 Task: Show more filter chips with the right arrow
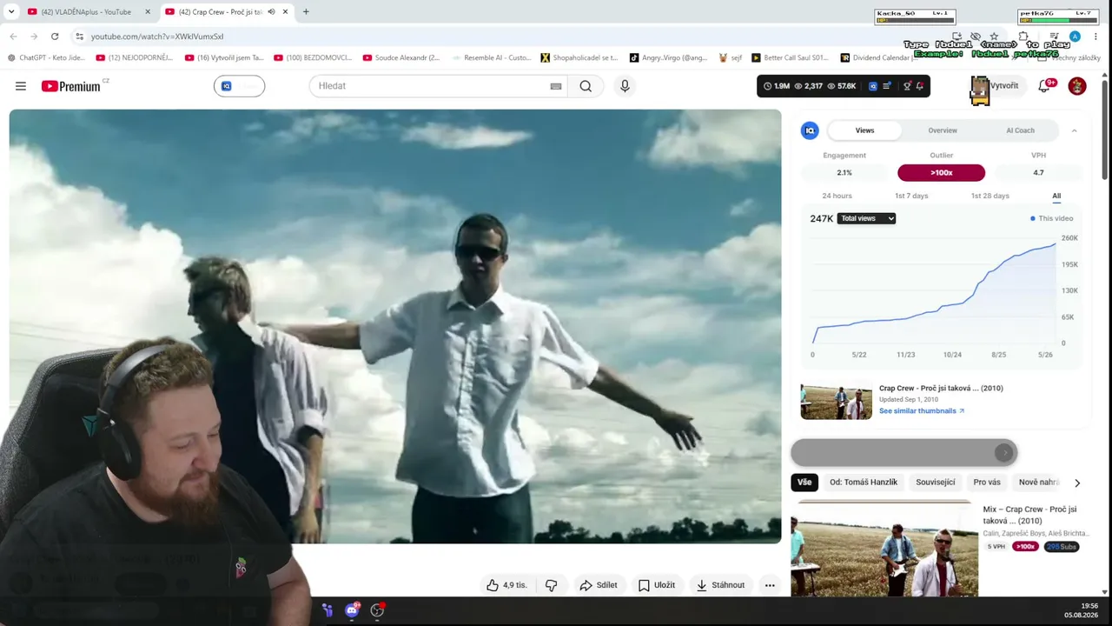[1077, 483]
